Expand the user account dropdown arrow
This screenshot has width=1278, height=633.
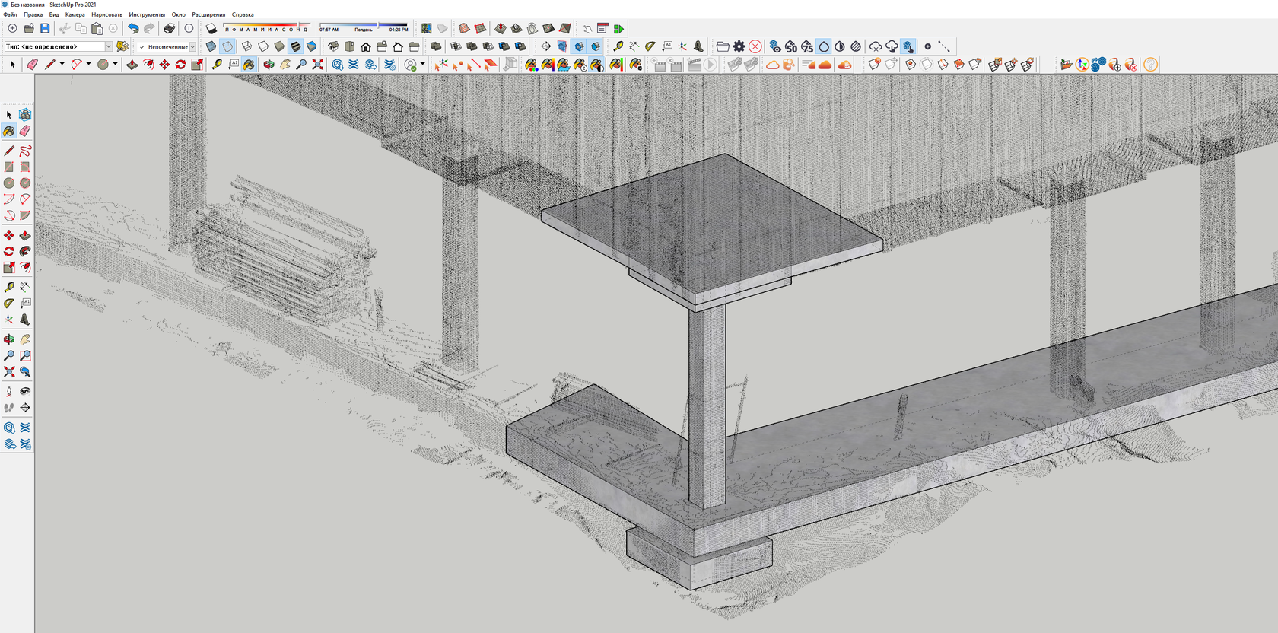(x=422, y=64)
